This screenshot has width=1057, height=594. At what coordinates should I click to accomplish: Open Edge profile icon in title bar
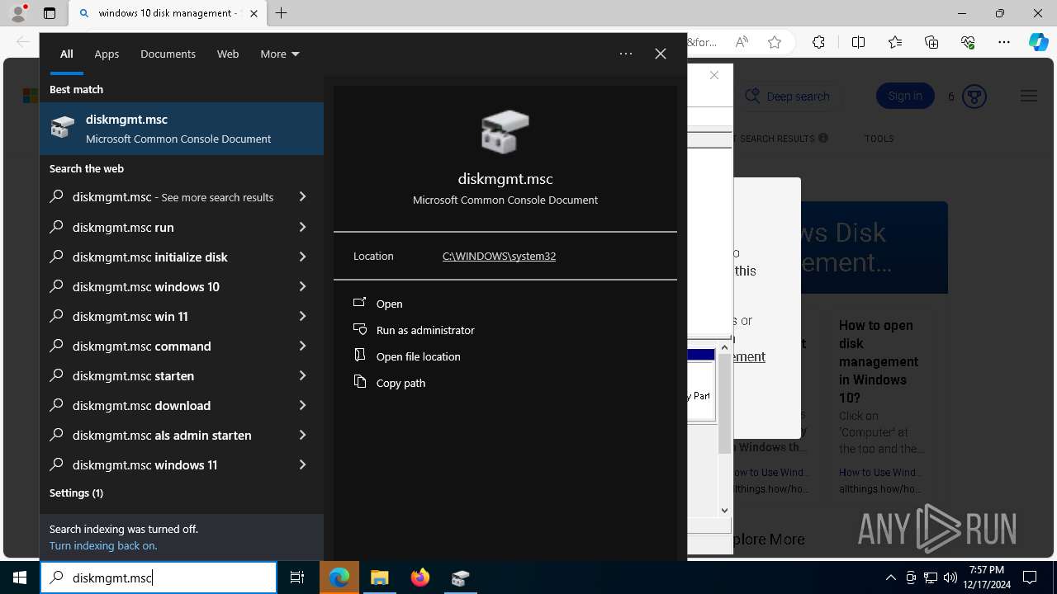[18, 13]
